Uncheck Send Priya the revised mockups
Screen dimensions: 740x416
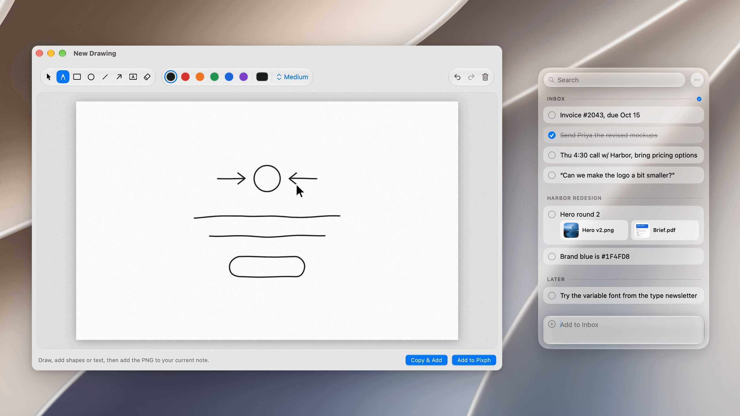[552, 135]
